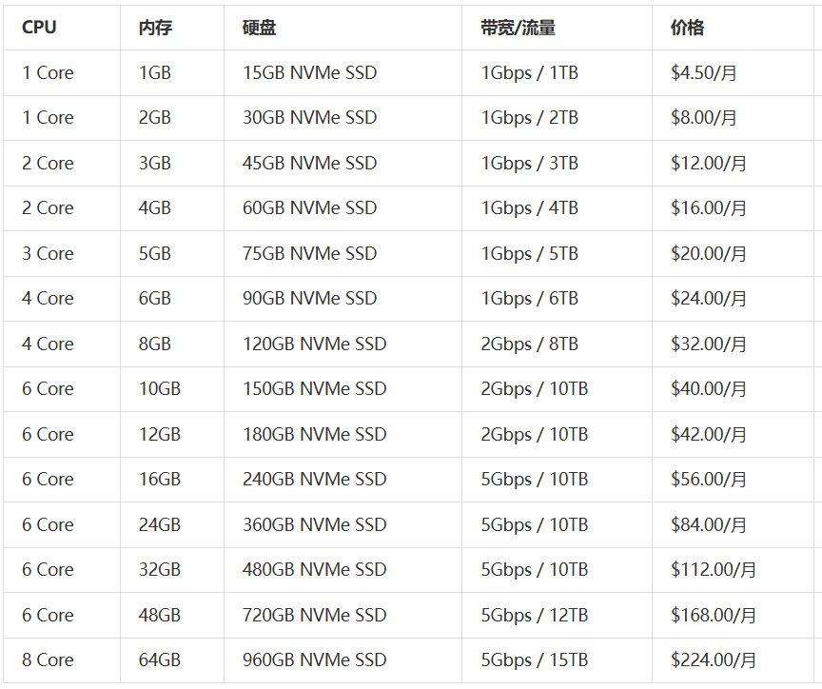Click the 2Gbps / 8TB bandwidth cell
822x689 pixels.
(529, 344)
